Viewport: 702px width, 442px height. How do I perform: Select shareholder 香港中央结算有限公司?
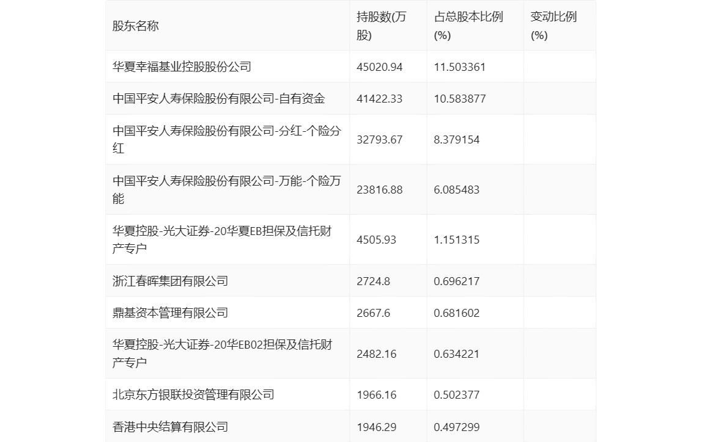point(170,427)
